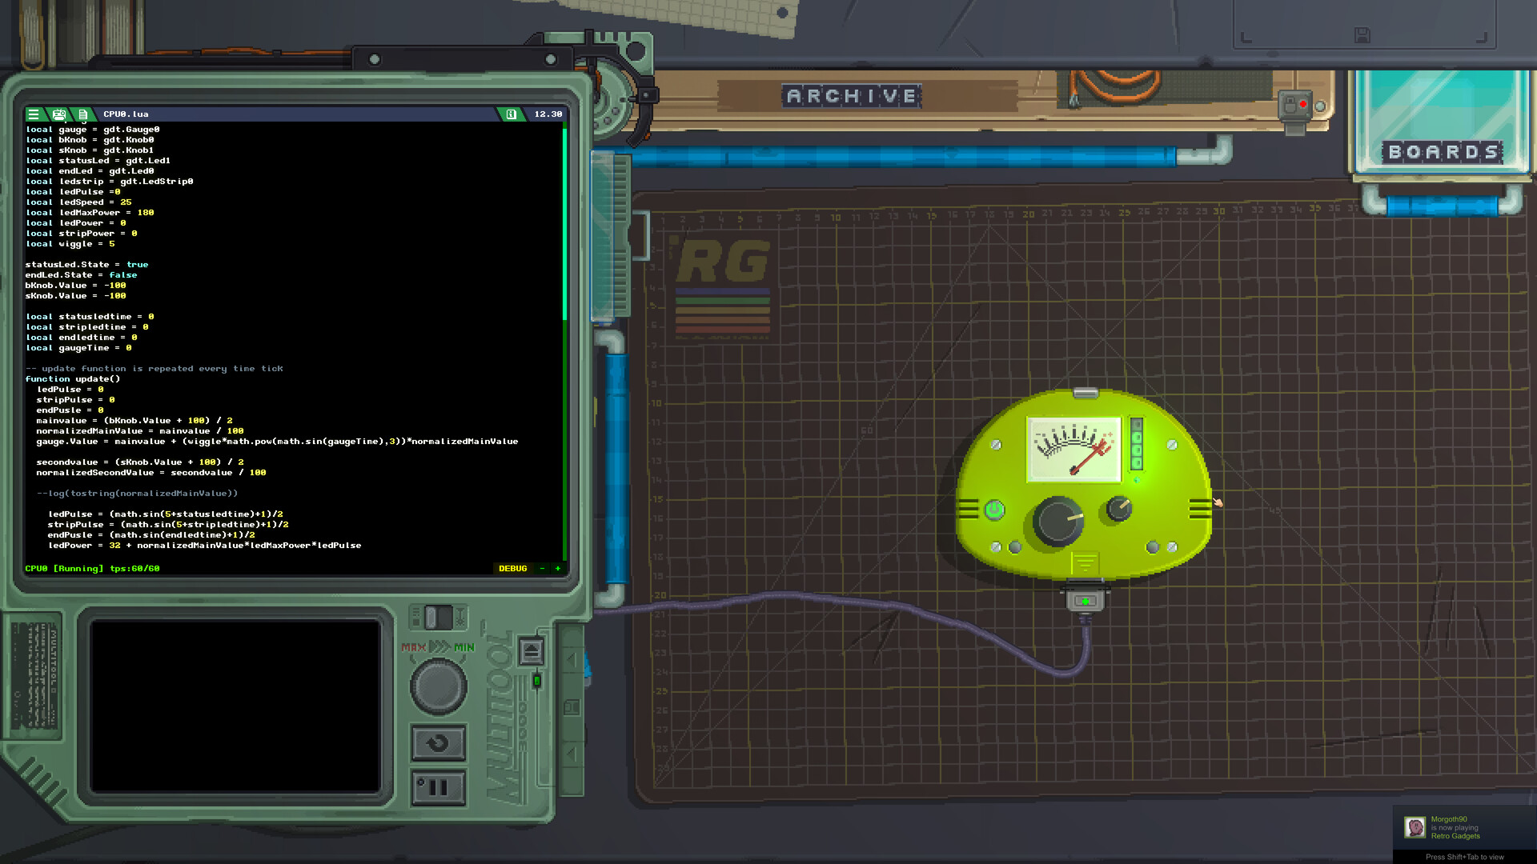The image size is (1537, 864).
Task: Click the + to increase ticks per second
Action: click(x=557, y=568)
